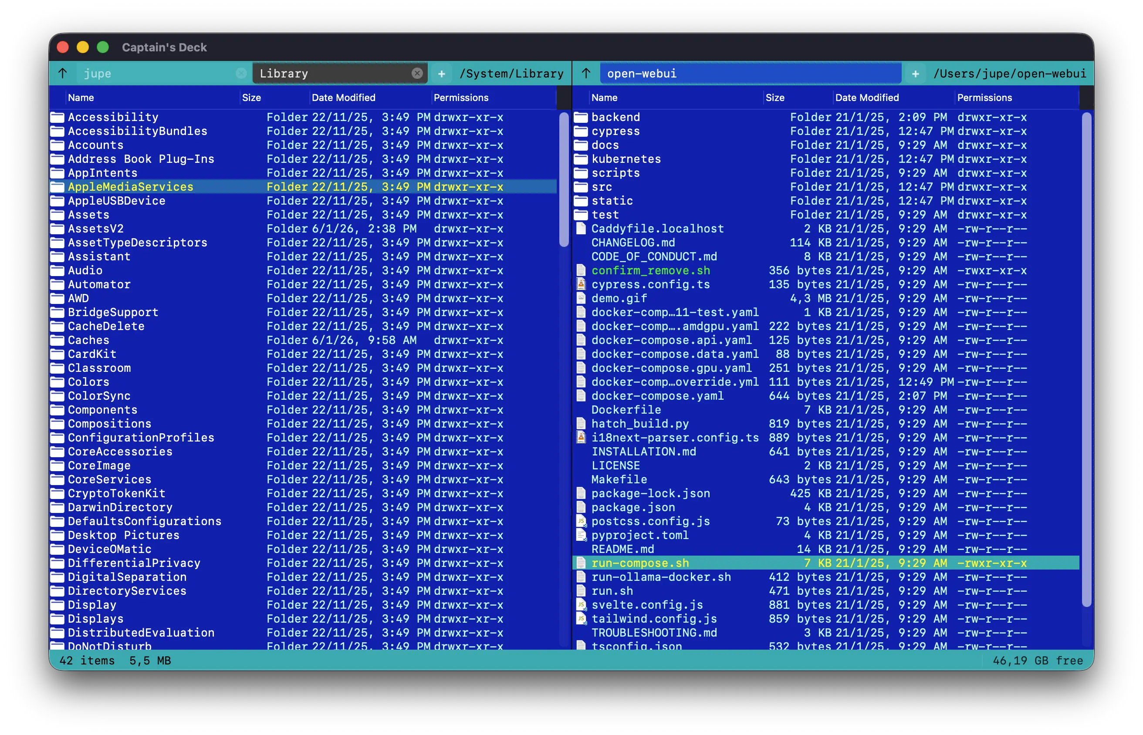Screen dimensions: 1143x735
Task: Close the Library tab
Action: click(x=417, y=73)
